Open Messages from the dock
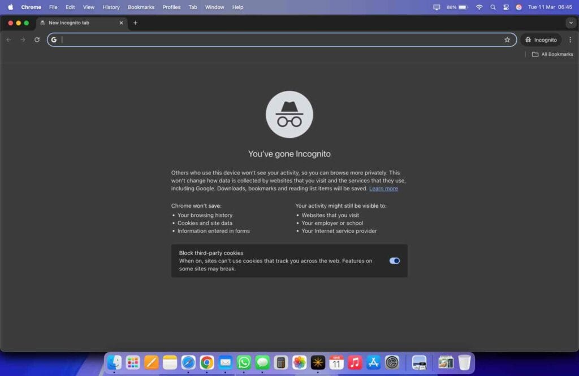 coord(262,362)
